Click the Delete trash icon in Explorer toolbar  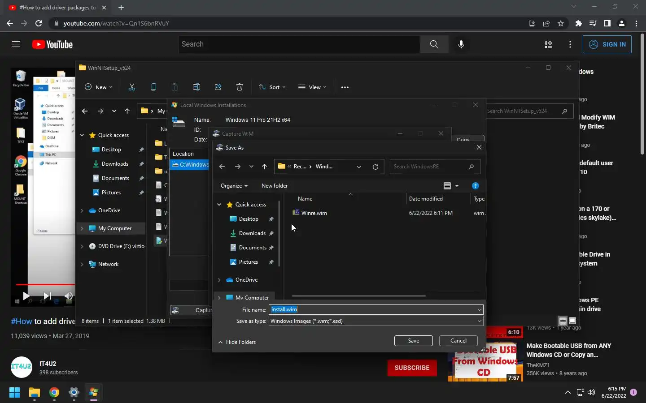click(240, 87)
